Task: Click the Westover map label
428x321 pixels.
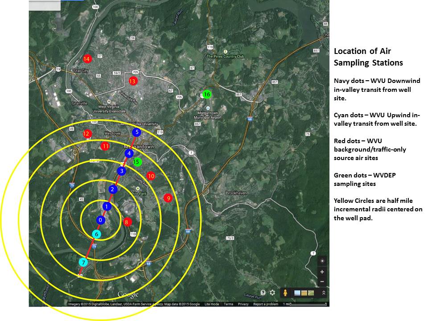Action: [x=112, y=133]
